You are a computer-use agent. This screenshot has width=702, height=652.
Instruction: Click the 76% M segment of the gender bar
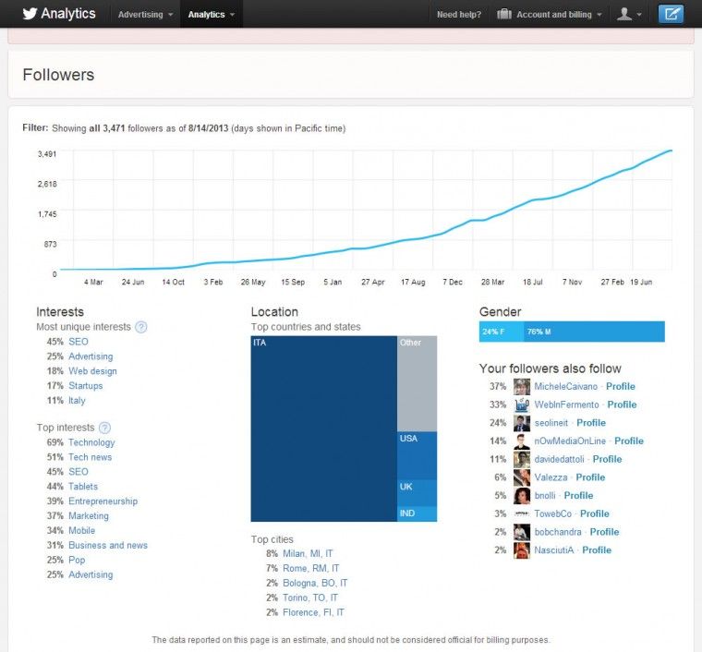pos(594,332)
